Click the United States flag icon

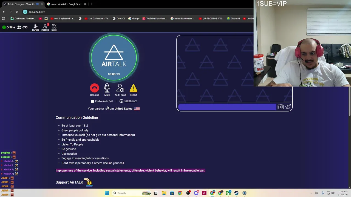pos(137,109)
